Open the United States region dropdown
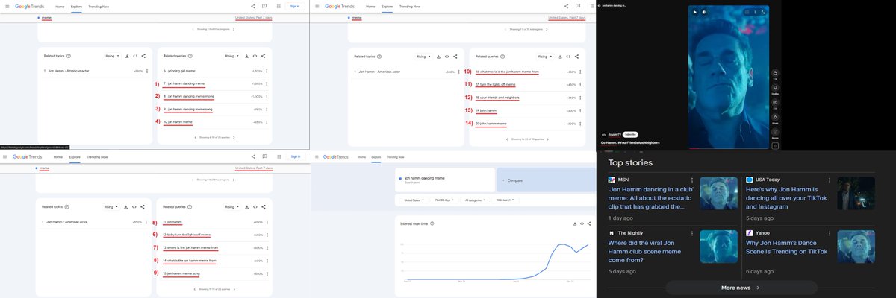Image resolution: width=896 pixels, height=298 pixels. 412,200
